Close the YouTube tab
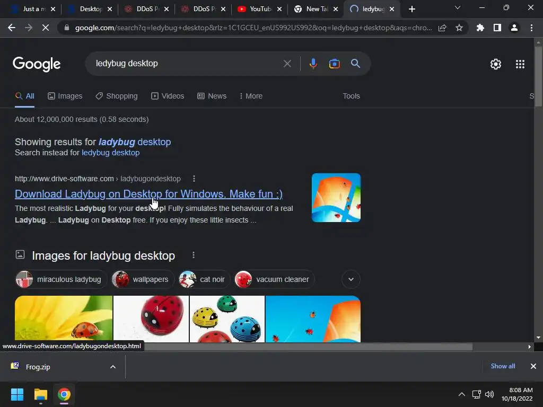 [279, 9]
